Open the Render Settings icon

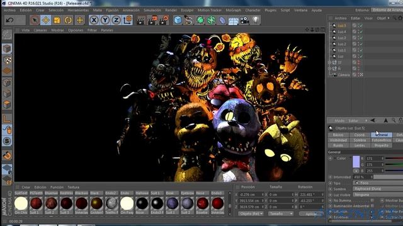coord(164,20)
